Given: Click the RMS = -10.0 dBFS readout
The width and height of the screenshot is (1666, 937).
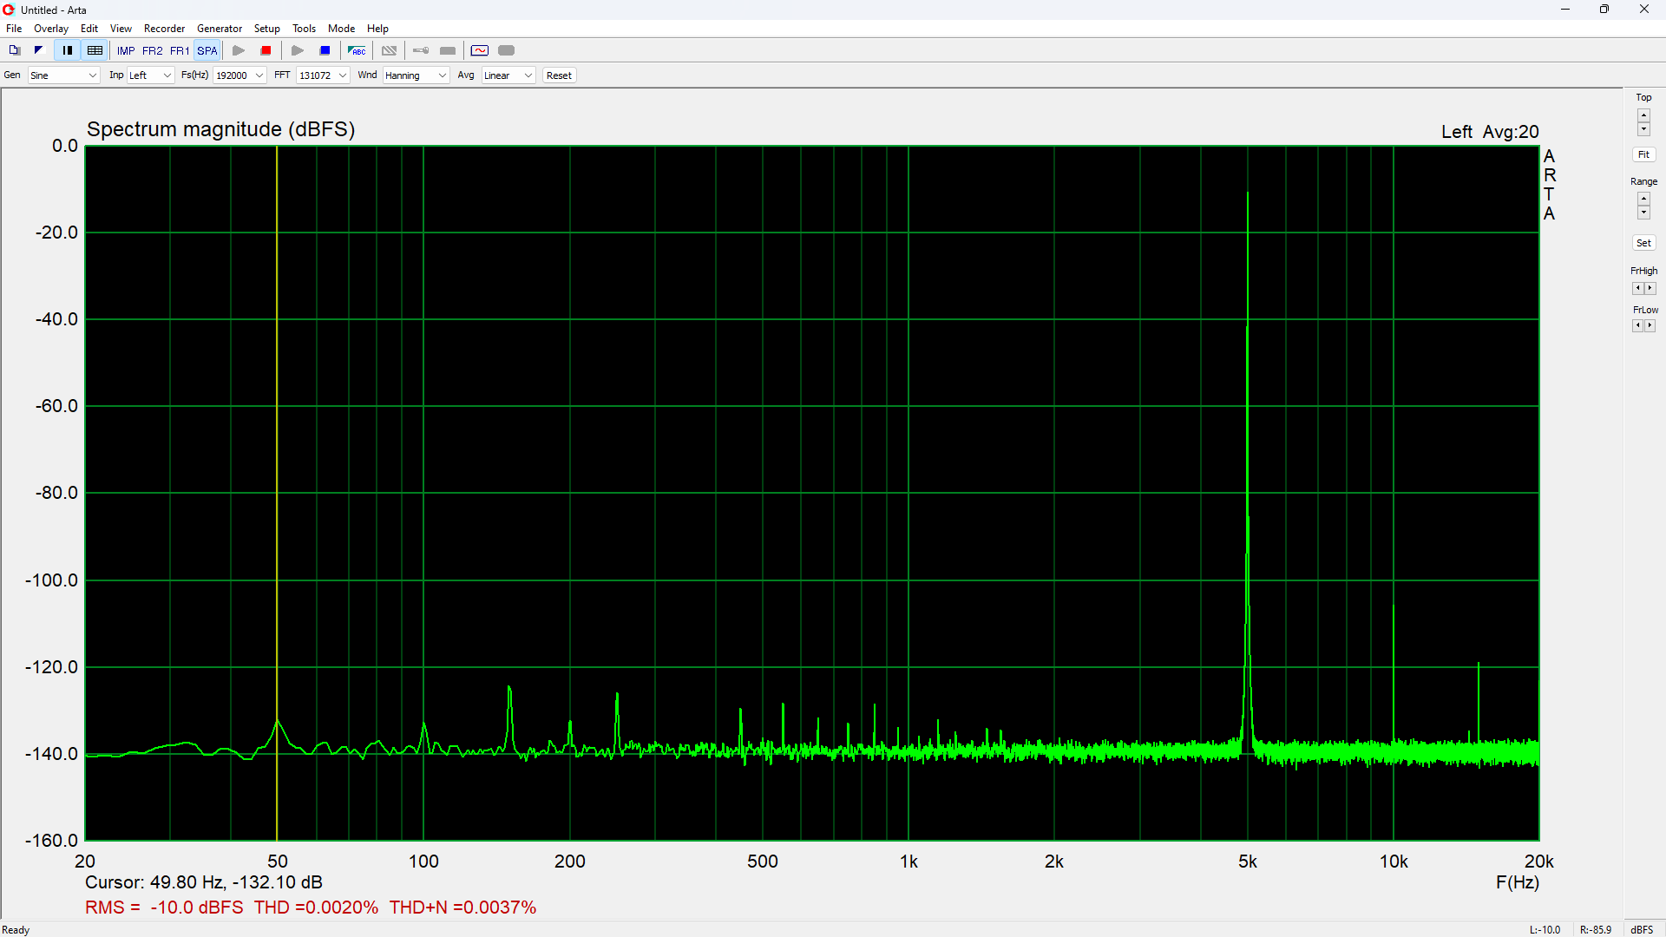Looking at the screenshot, I should pos(164,908).
